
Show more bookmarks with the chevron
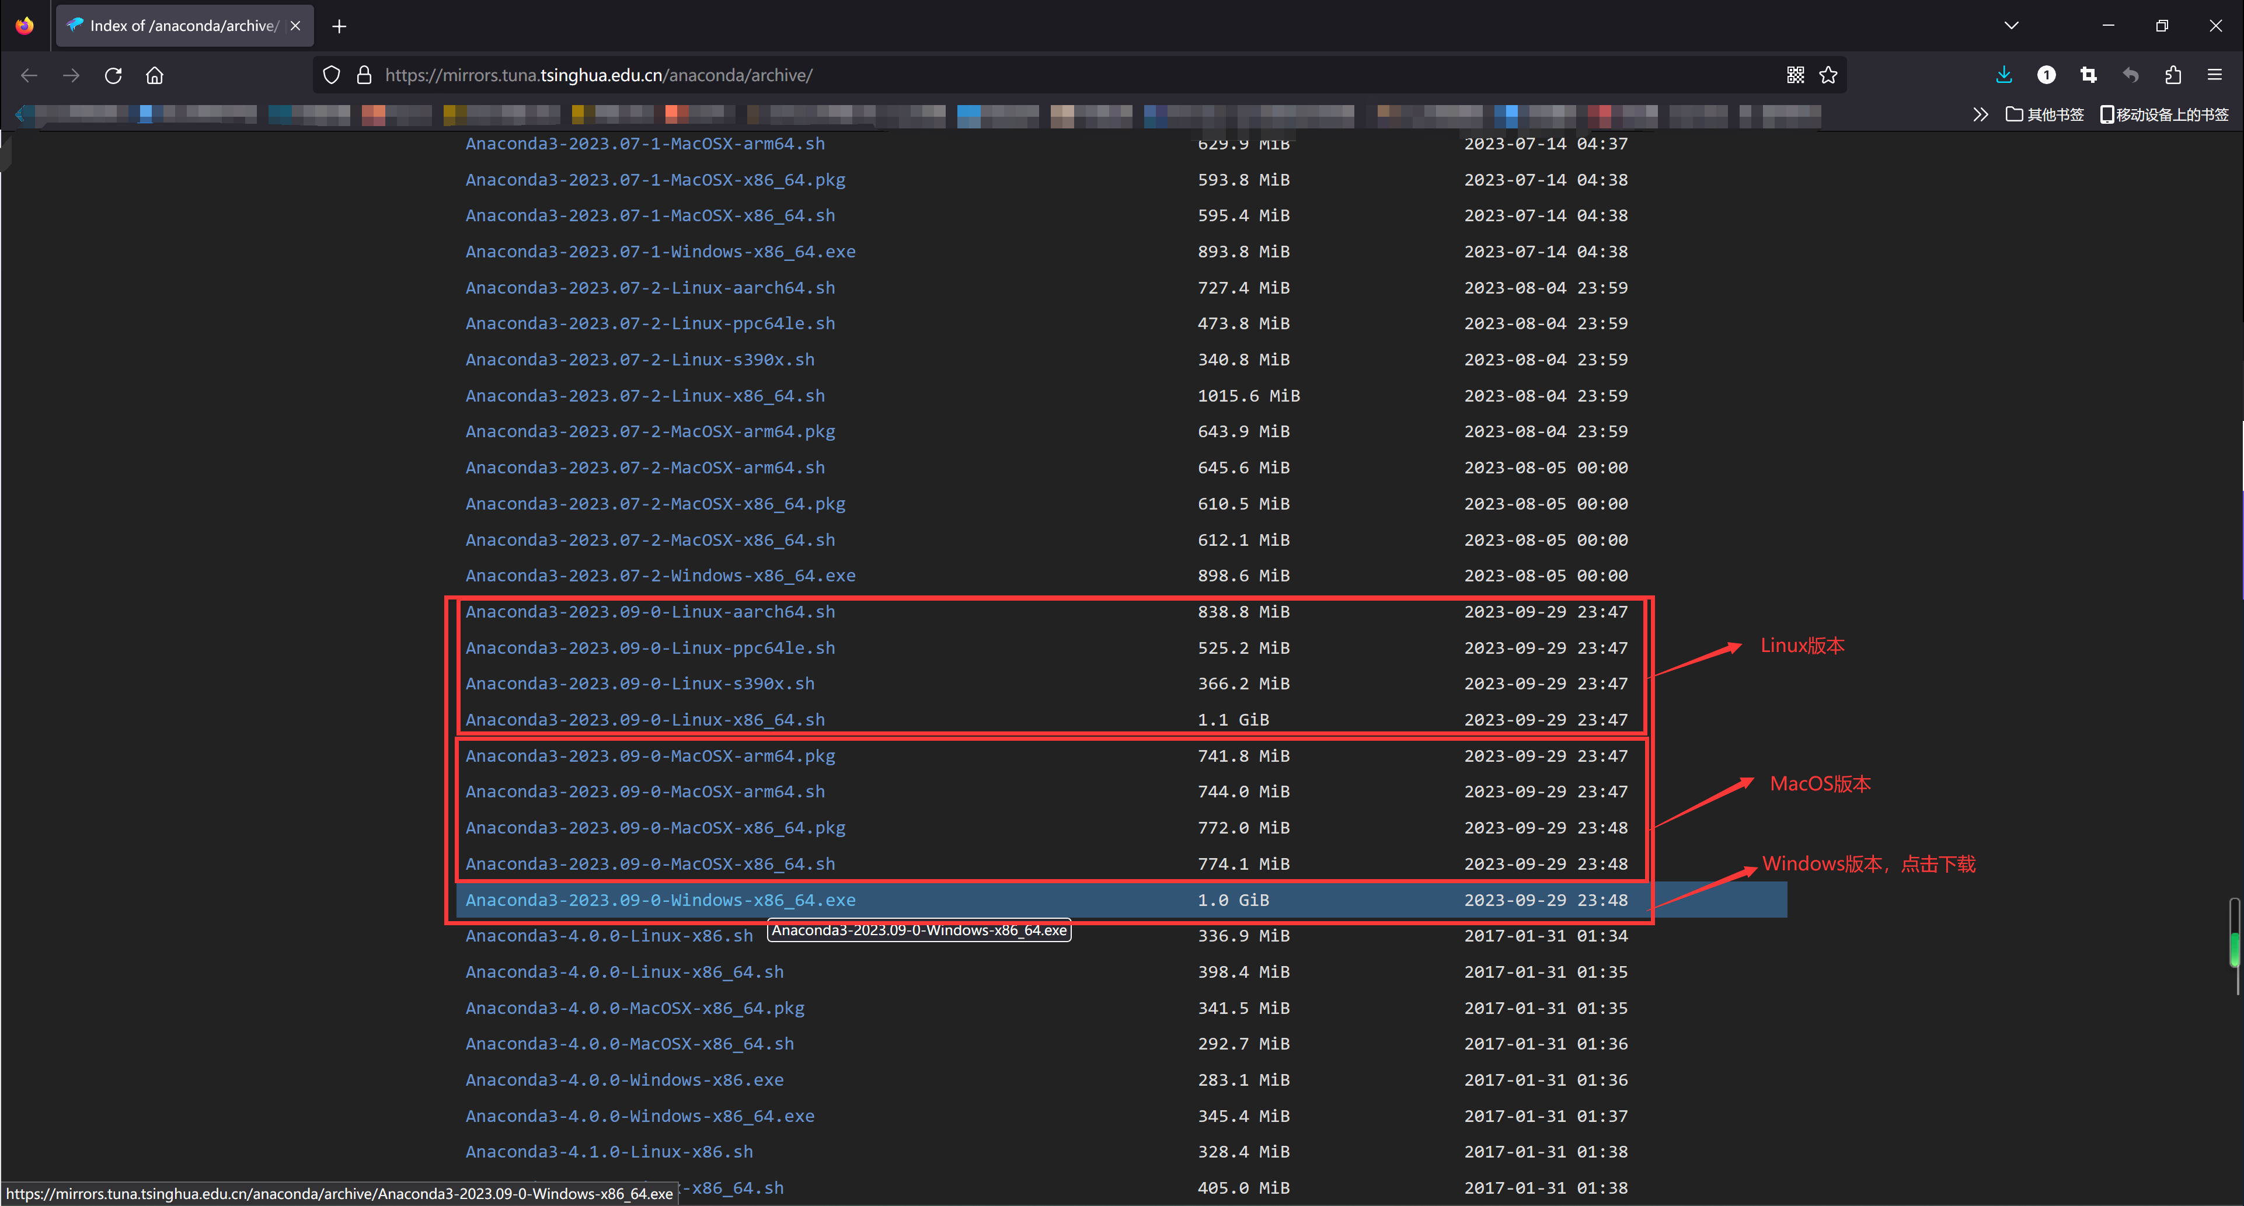[x=1980, y=114]
